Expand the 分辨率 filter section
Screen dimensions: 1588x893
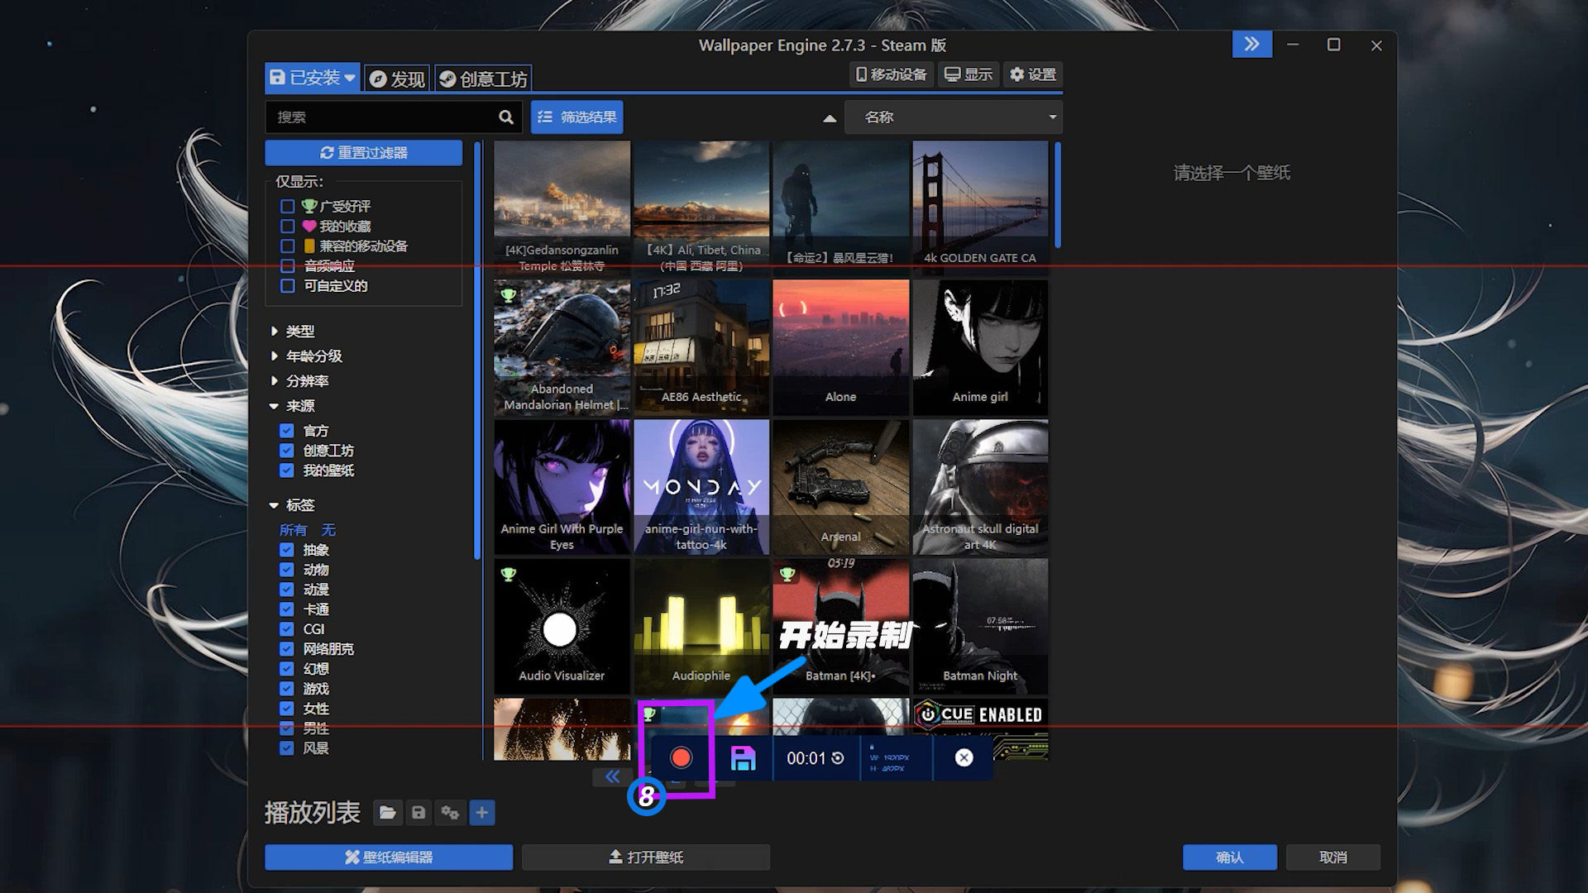[x=299, y=381]
